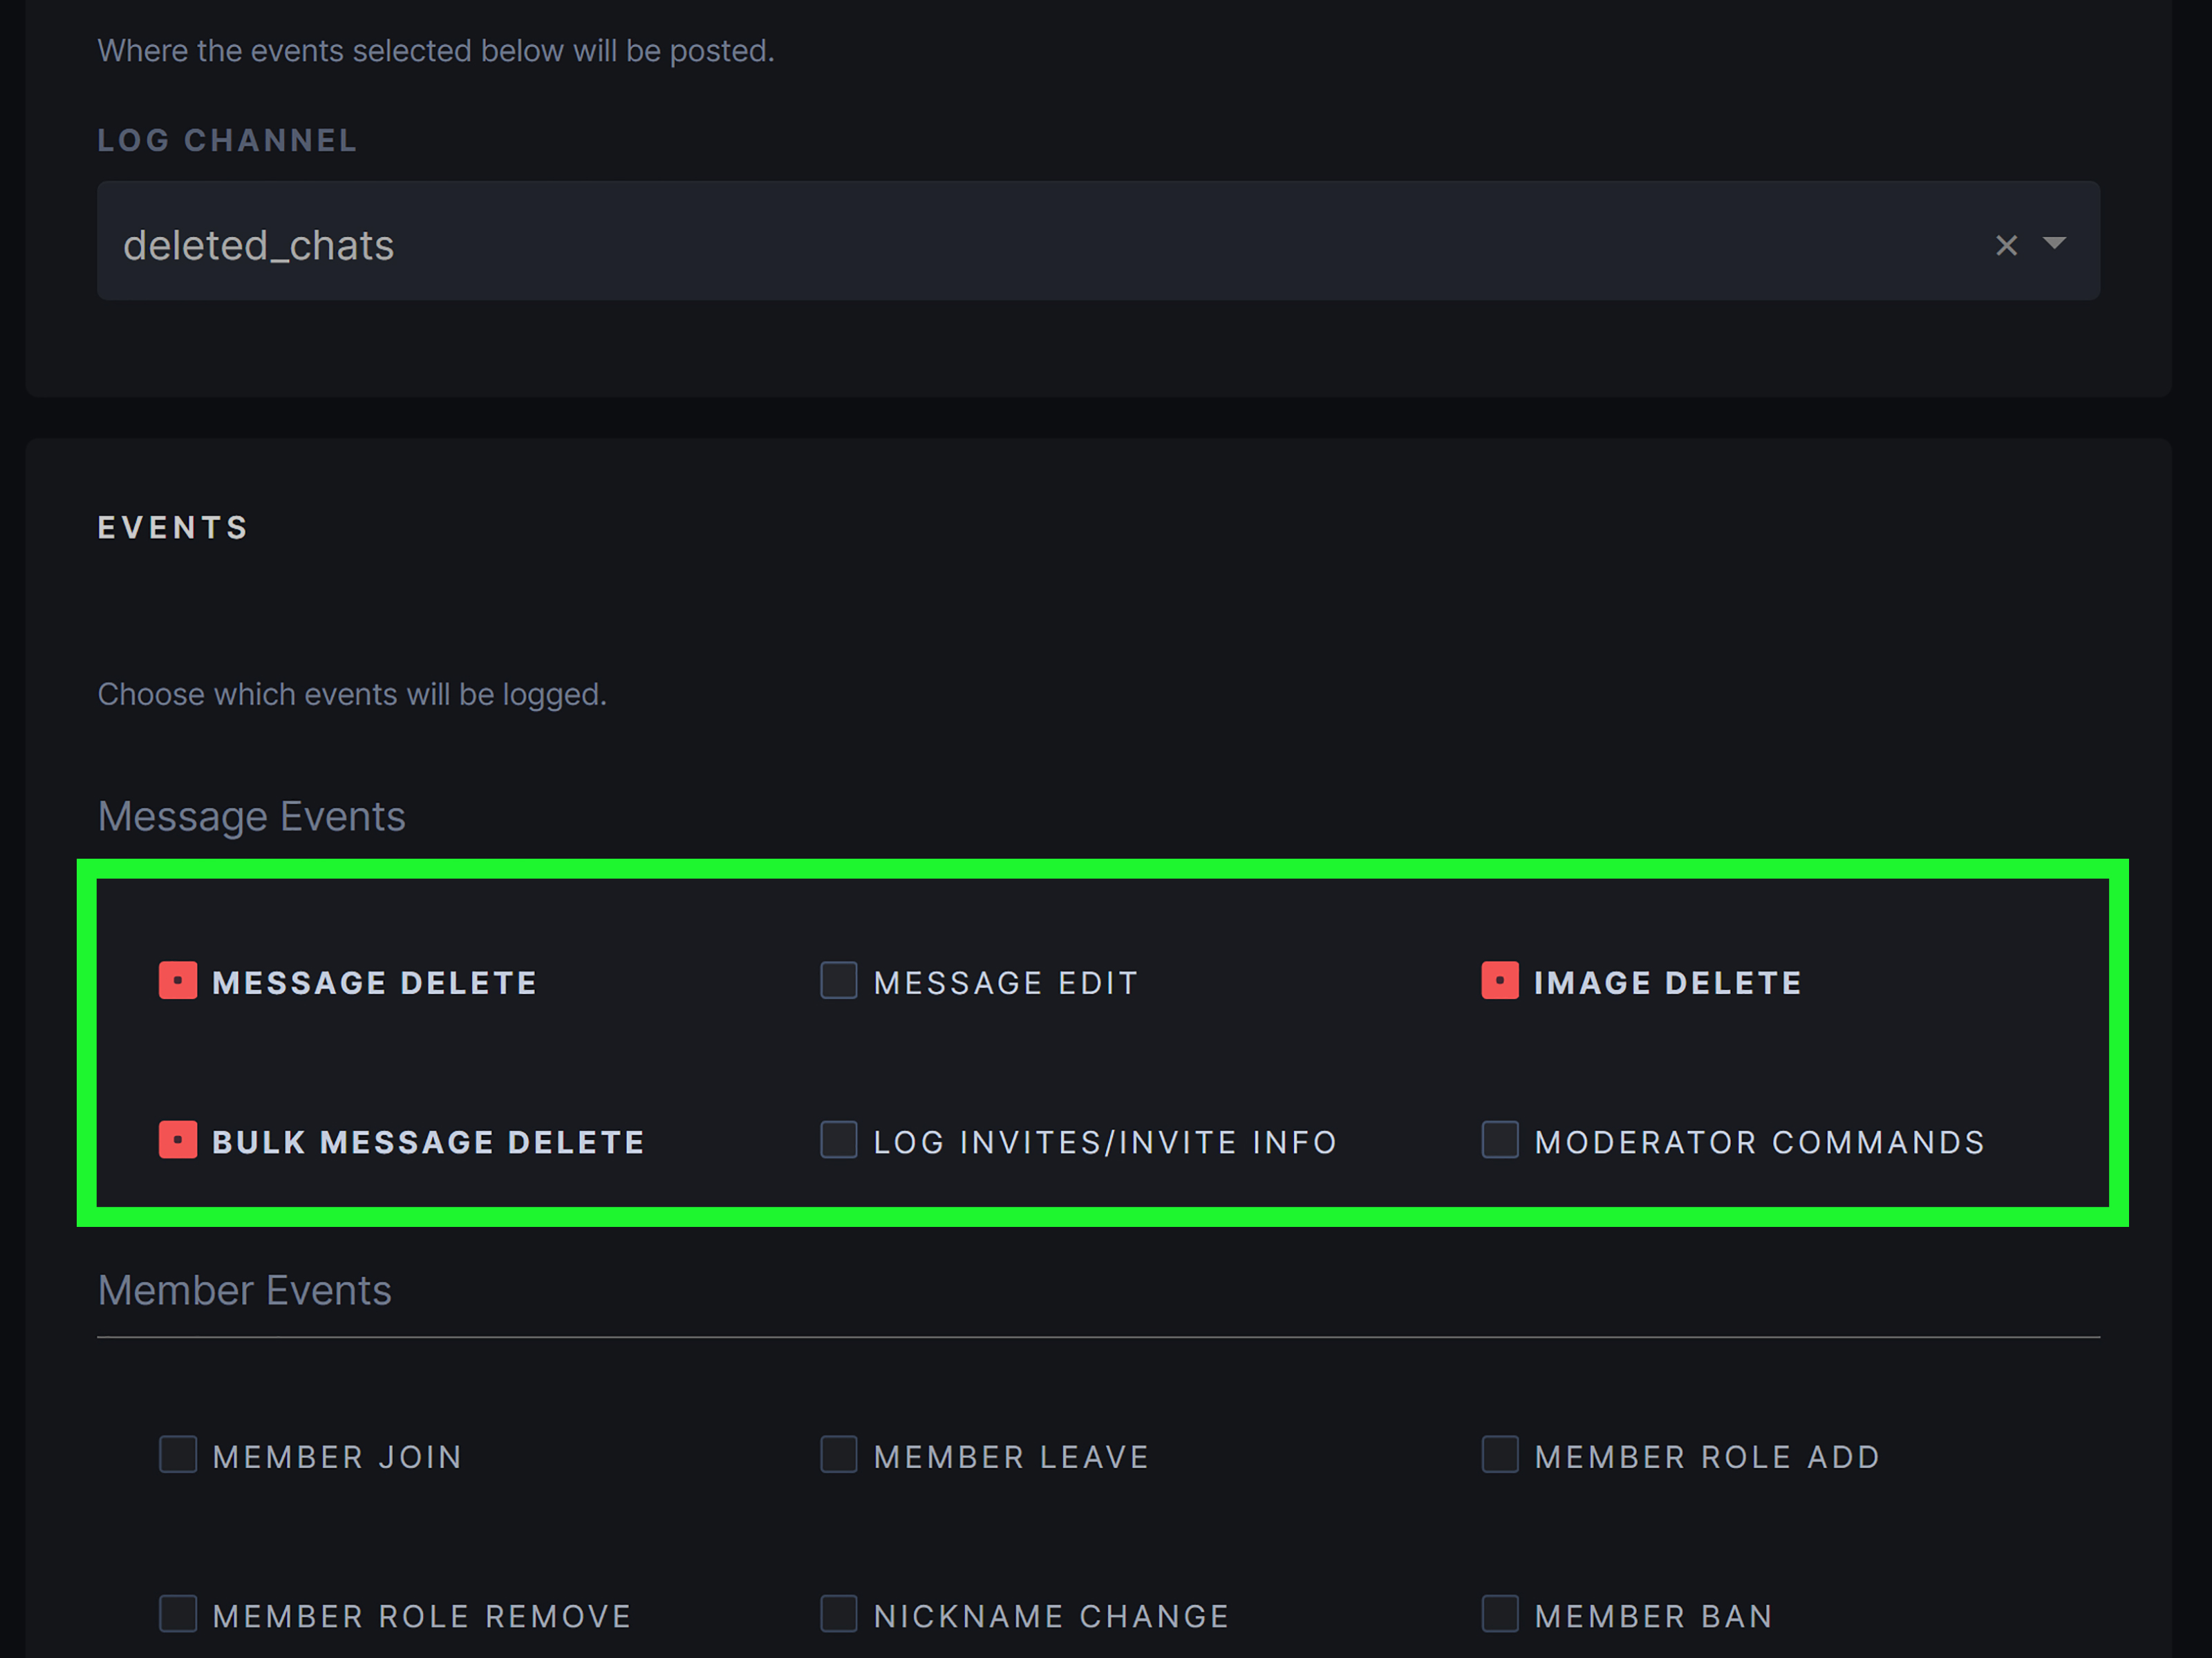Viewport: 2212px width, 1658px height.
Task: Click the Member Events section heading
Action: [x=244, y=1289]
